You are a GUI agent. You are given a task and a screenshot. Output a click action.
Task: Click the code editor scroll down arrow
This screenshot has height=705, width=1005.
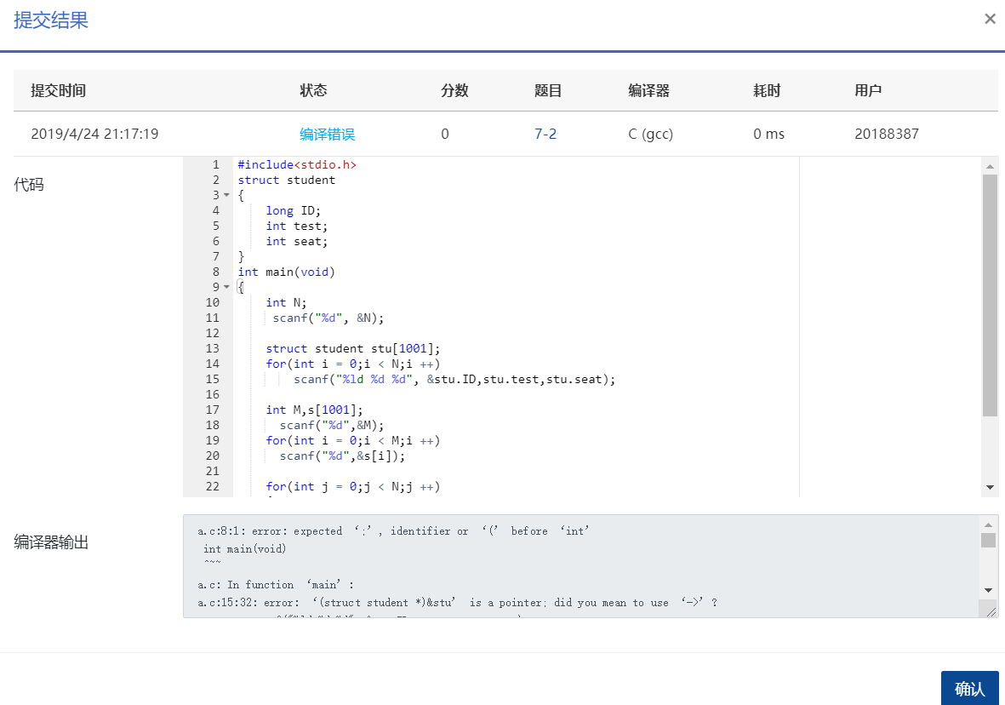[991, 488]
